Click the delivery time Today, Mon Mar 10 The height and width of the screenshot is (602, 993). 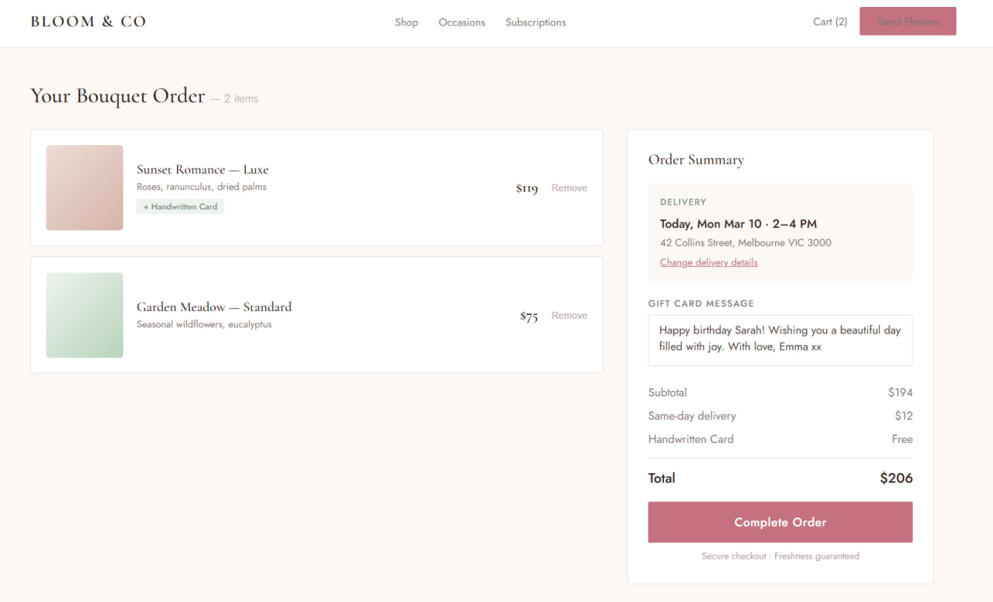point(738,223)
